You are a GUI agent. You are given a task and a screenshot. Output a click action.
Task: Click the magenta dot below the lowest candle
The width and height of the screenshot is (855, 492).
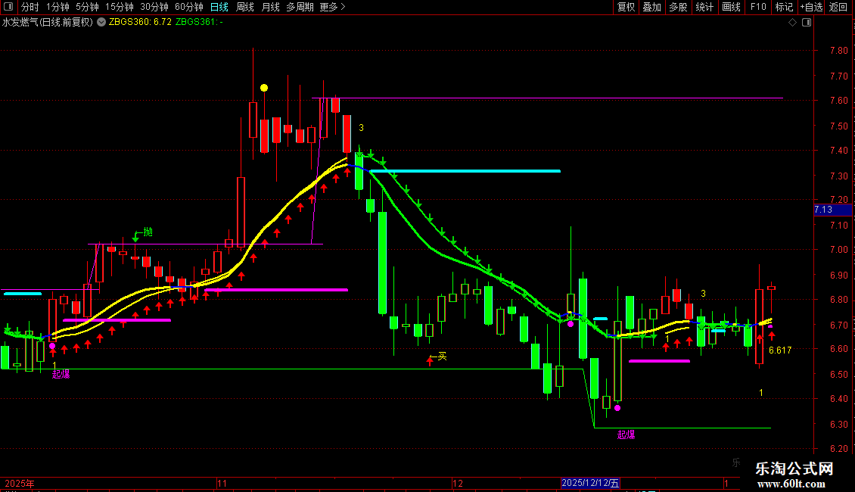[617, 408]
